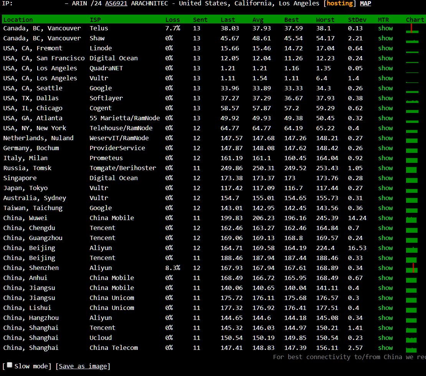Show MTR for Dallas Softlayer row
The image size is (426, 376).
pyautogui.click(x=385, y=98)
